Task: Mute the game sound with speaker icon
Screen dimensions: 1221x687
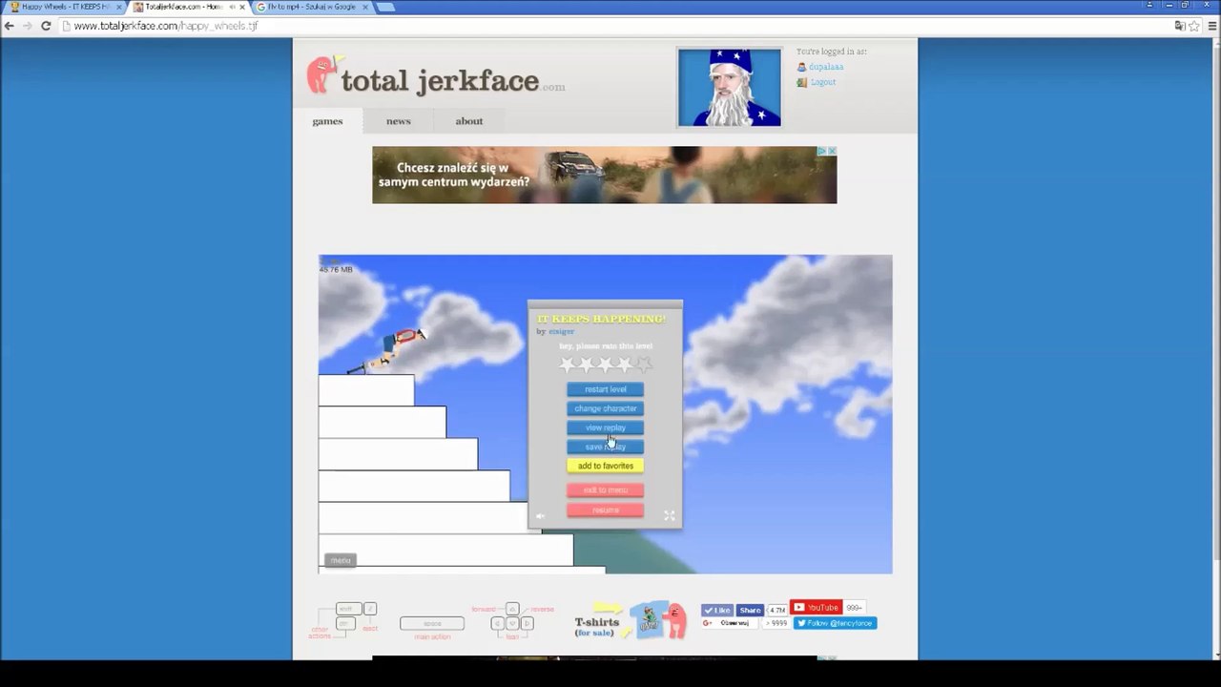Action: pos(541,516)
